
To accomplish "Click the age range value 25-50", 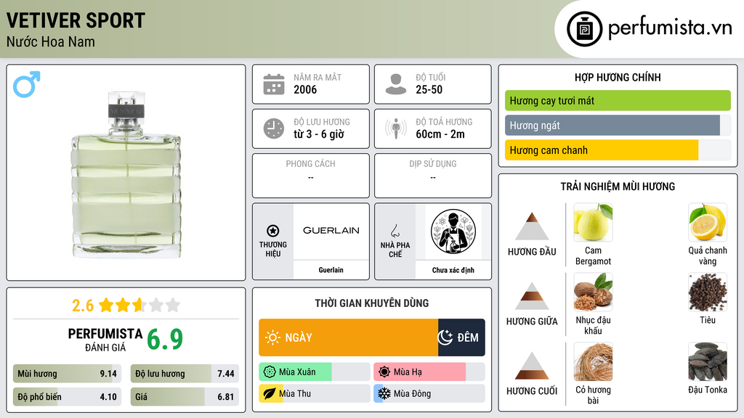I will tap(429, 89).
